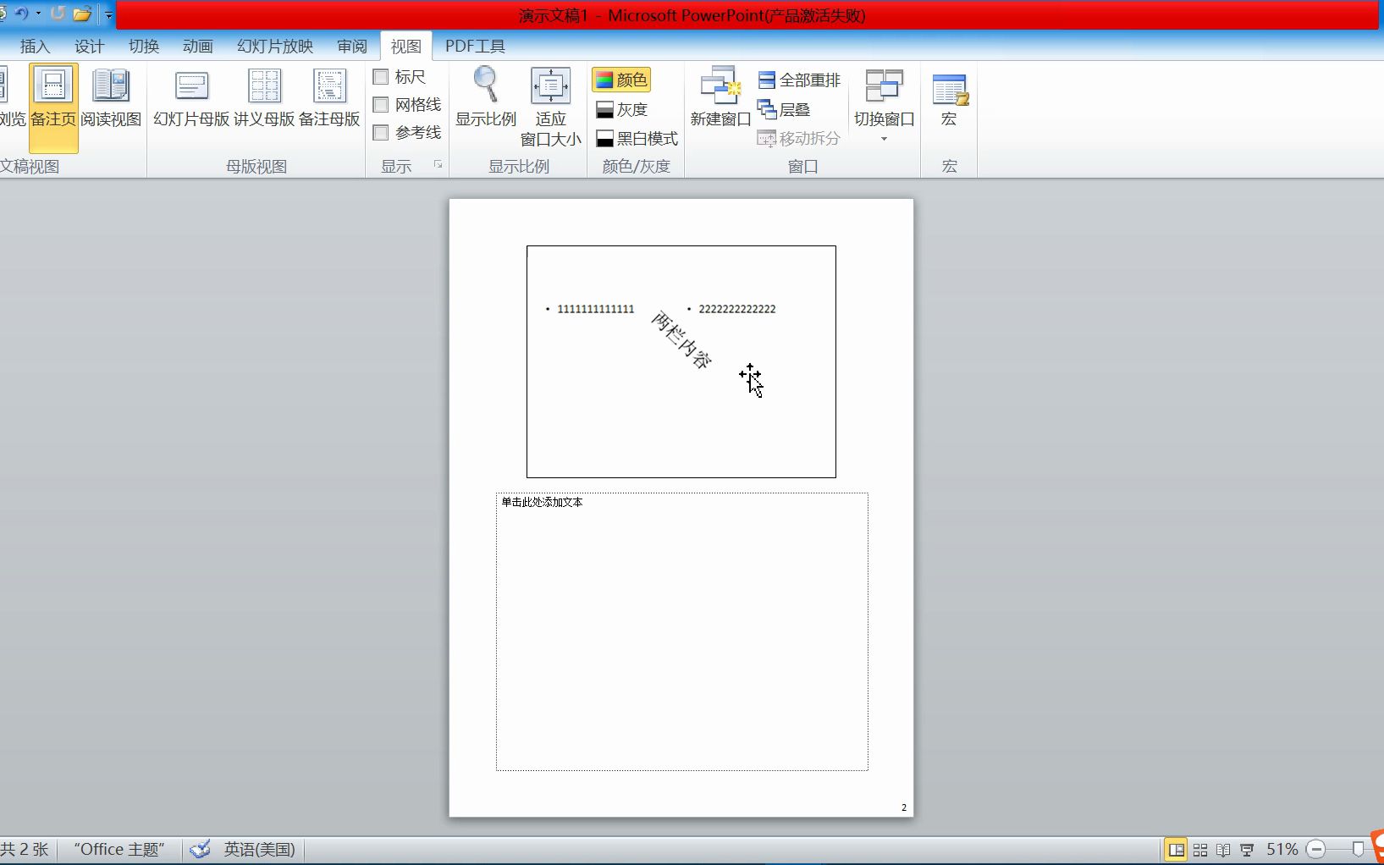The width and height of the screenshot is (1384, 865).
Task: Cascade windows with 层叠
Action: click(x=784, y=110)
